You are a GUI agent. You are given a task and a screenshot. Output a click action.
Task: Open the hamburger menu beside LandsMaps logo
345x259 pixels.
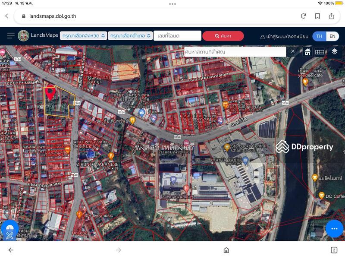pos(9,36)
